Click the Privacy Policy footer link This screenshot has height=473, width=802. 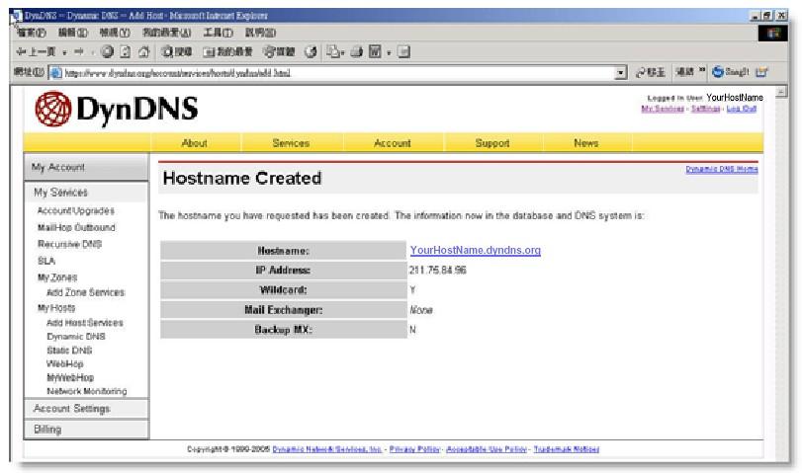click(x=414, y=449)
